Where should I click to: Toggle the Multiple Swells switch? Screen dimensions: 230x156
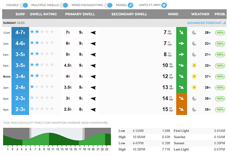coord(64,5)
